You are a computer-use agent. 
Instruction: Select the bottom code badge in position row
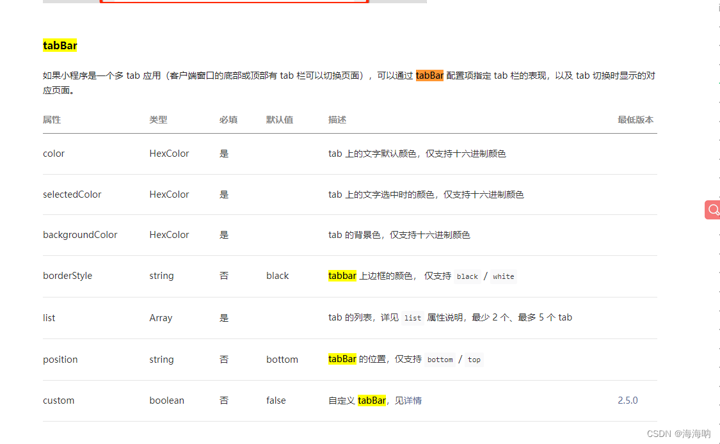[440, 360]
